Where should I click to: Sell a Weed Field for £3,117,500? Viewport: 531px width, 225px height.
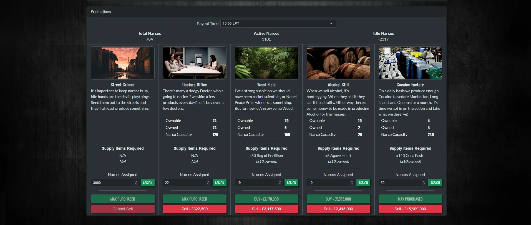coord(266,209)
